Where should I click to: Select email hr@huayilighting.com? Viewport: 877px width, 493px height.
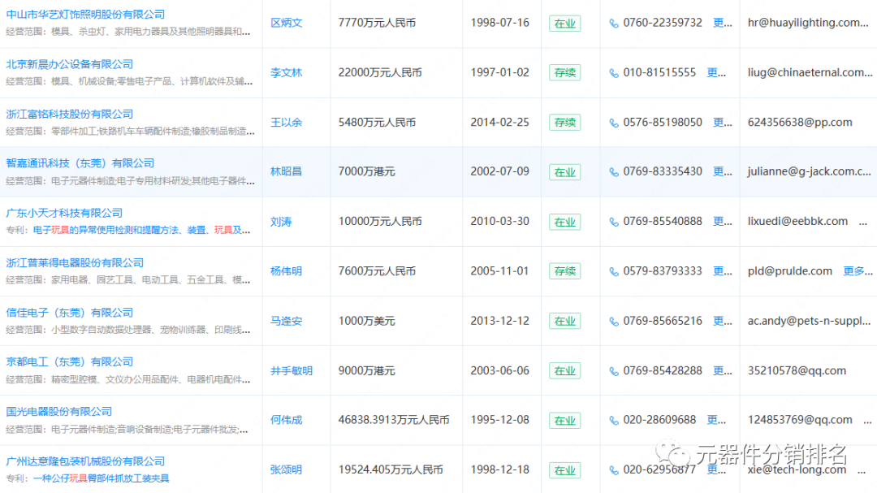tap(808, 23)
